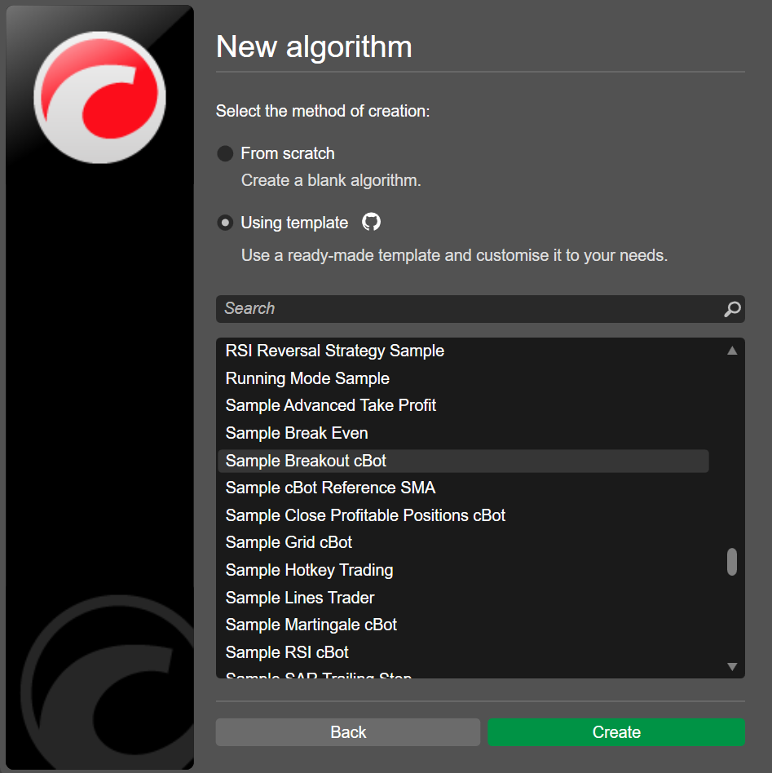The height and width of the screenshot is (773, 772).
Task: Click the cTrader logo at top left
Action: (99, 97)
